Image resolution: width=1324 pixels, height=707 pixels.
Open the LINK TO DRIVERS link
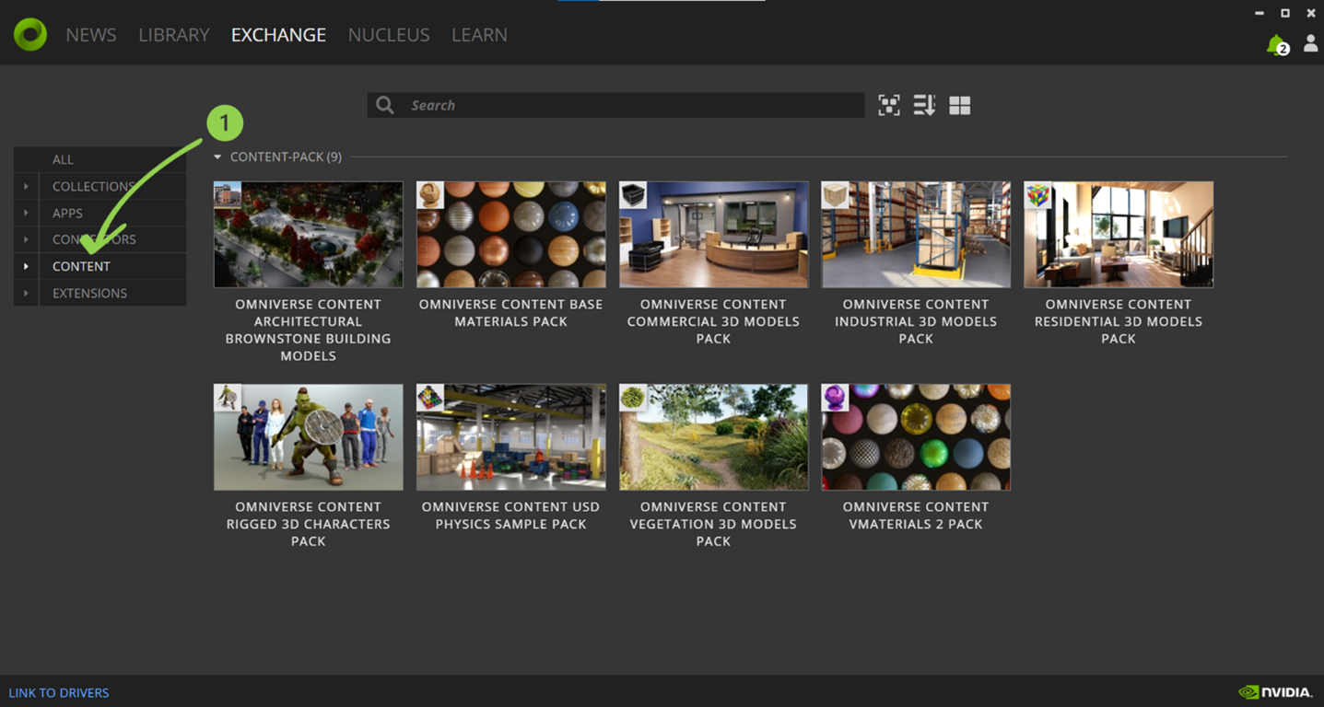(x=59, y=692)
